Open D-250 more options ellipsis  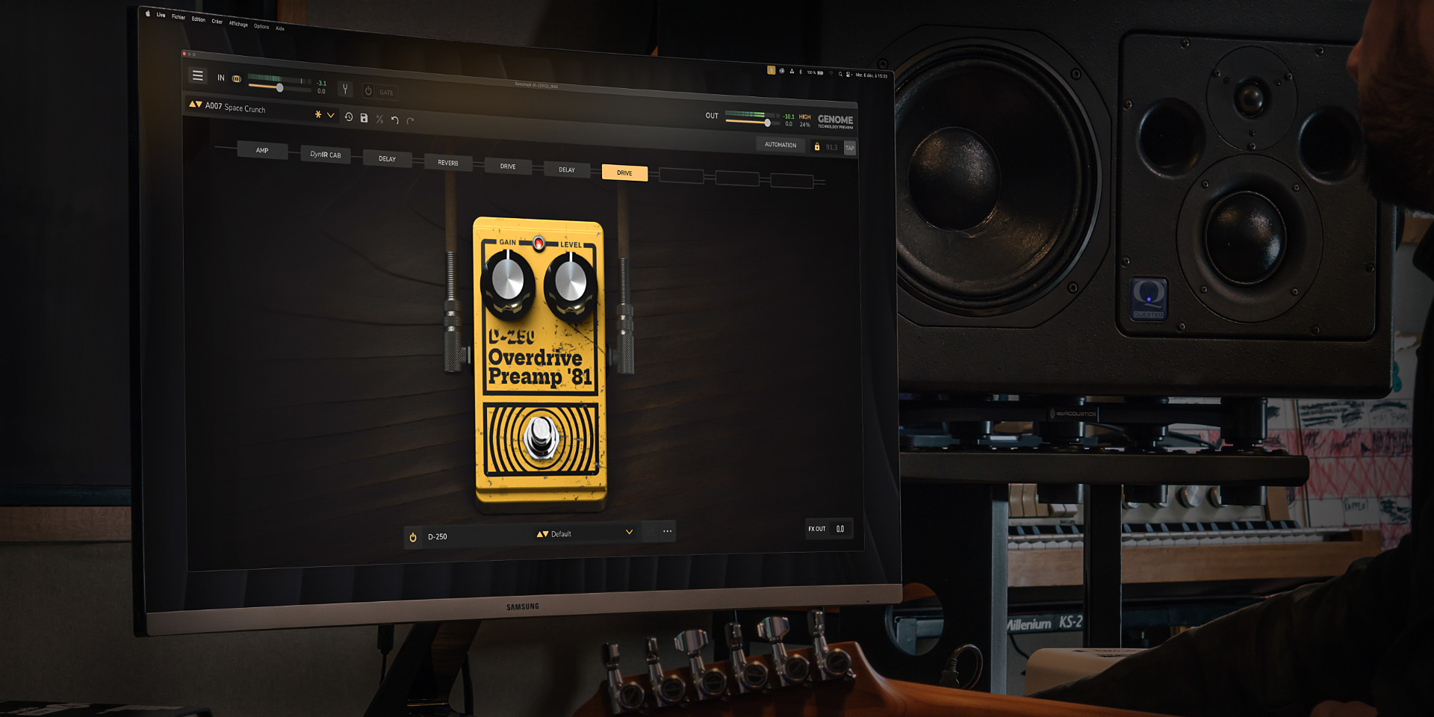point(667,531)
